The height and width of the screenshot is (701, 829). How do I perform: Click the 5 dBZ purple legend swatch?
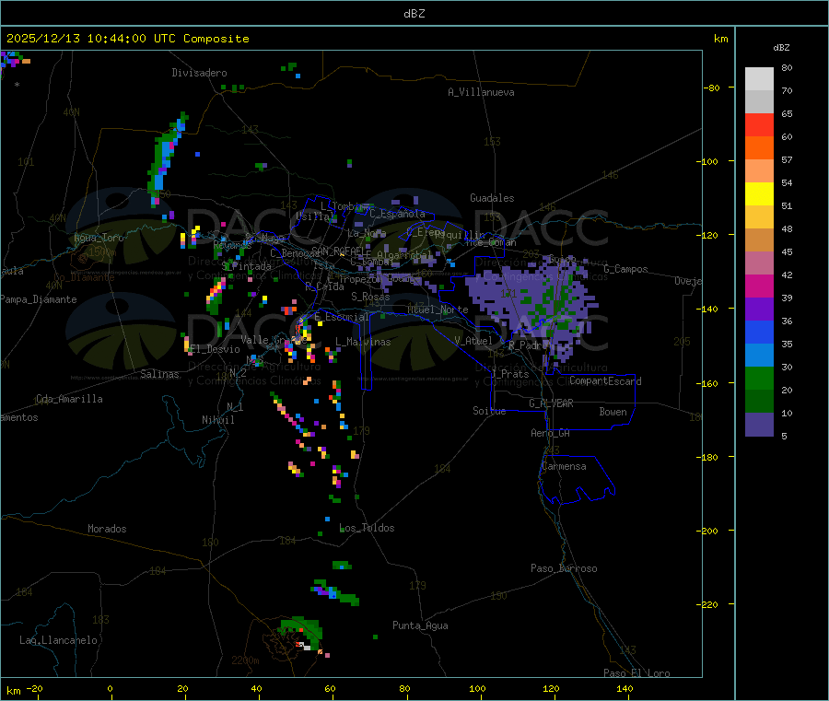759,424
